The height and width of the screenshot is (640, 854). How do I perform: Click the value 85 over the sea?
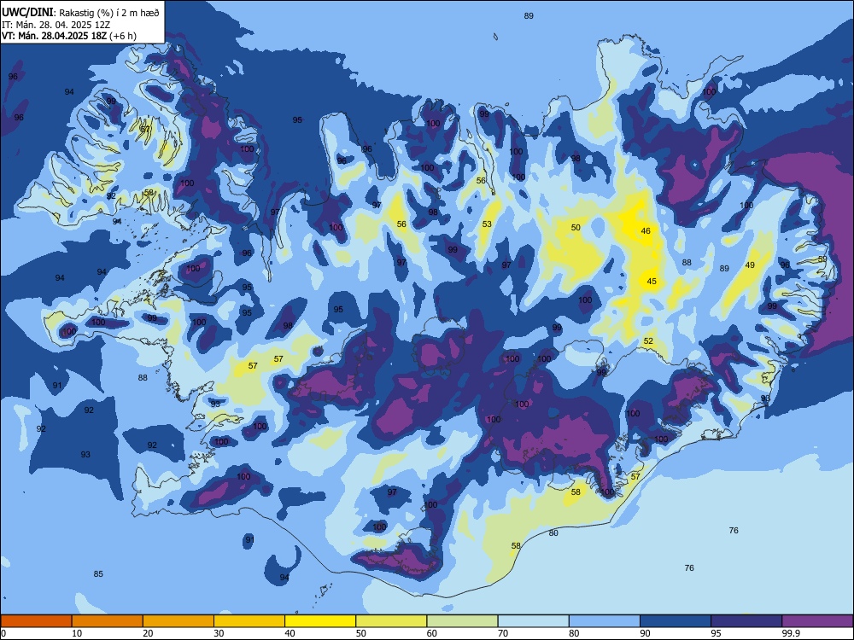[98, 573]
